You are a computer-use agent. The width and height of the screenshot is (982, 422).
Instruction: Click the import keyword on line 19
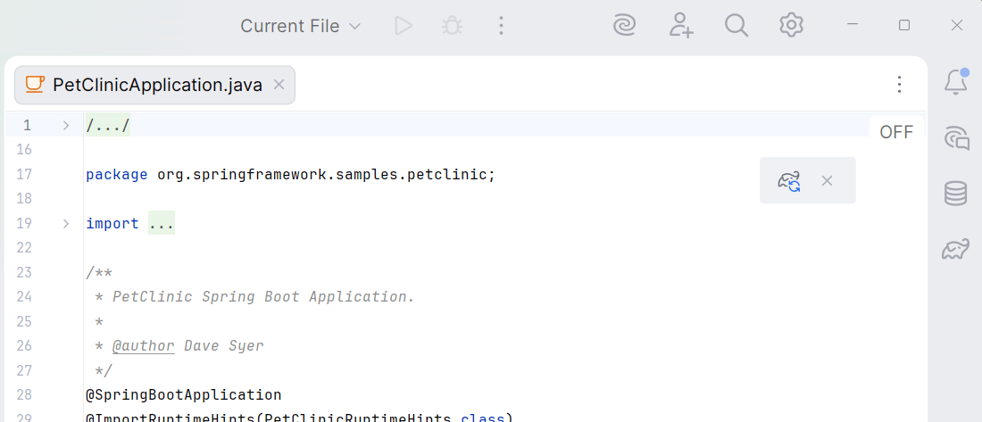point(112,224)
